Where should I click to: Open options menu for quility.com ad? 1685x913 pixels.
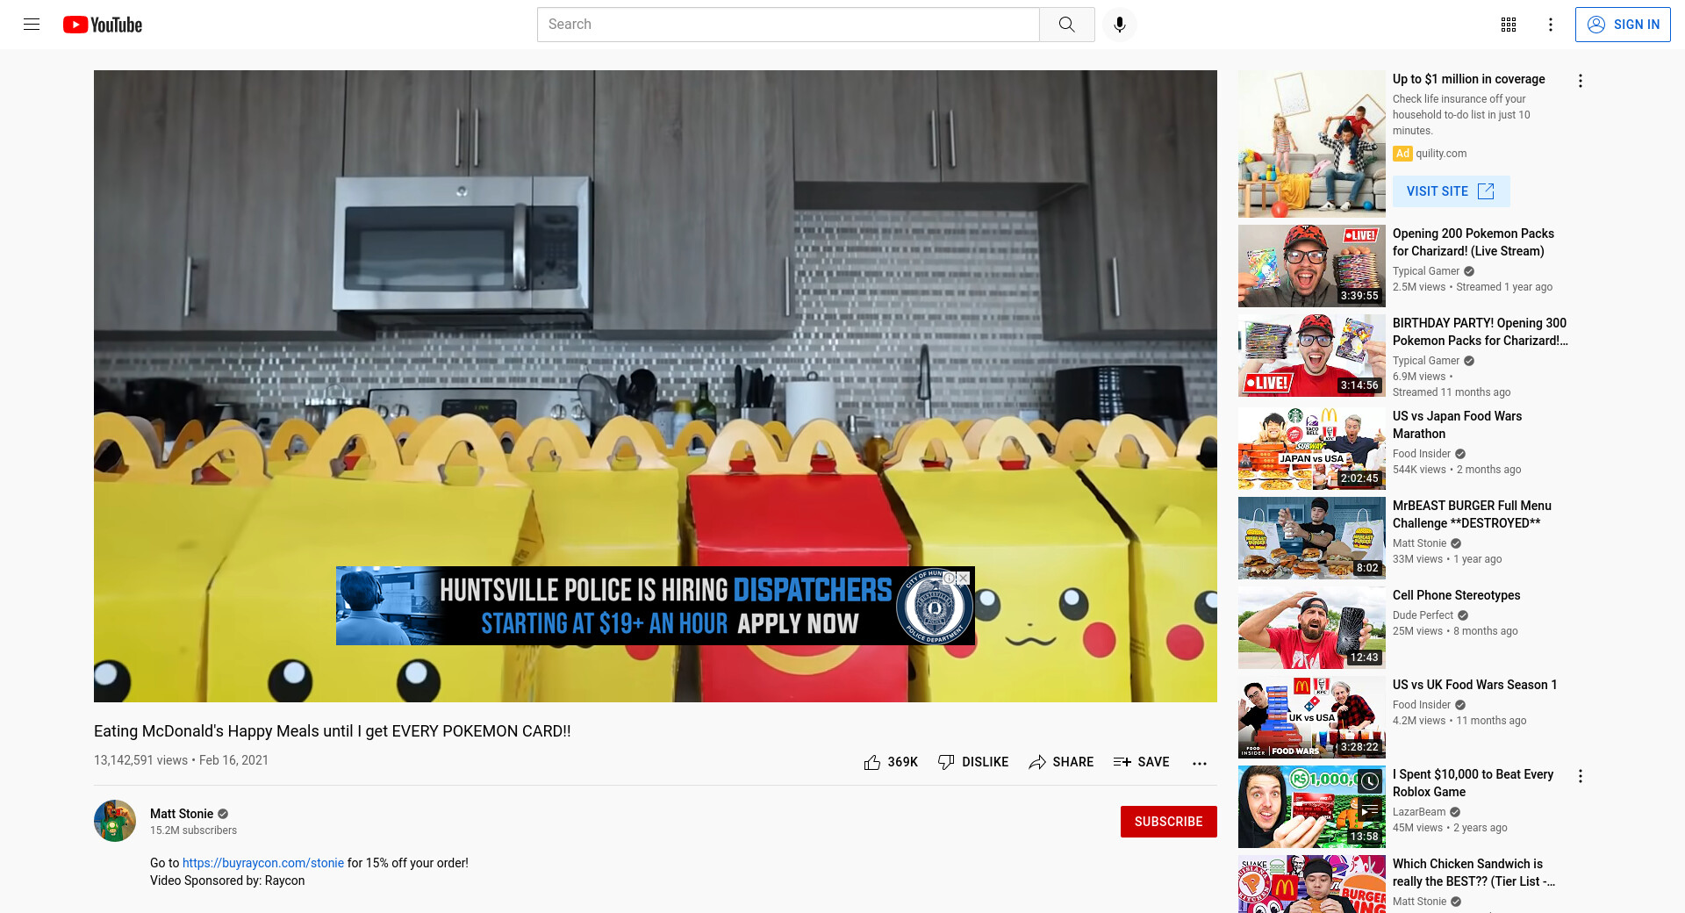1581,81
